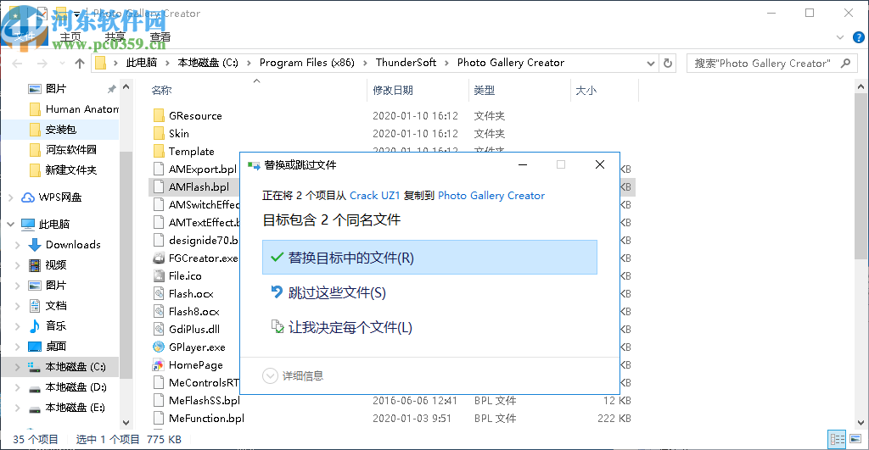Select the GPlayer.exe application icon
This screenshot has width=869, height=450.
[159, 347]
